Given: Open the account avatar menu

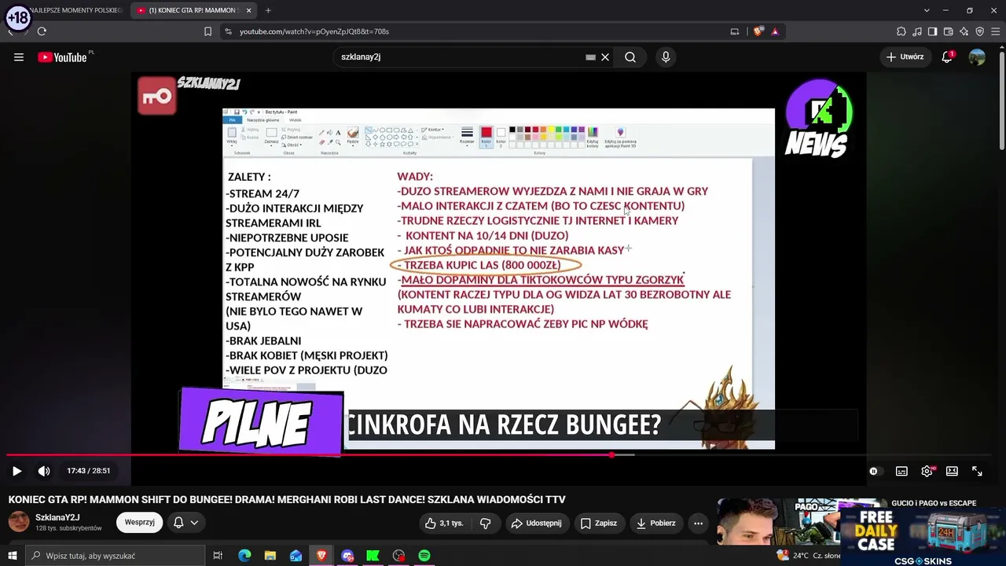Looking at the screenshot, I should (x=977, y=57).
